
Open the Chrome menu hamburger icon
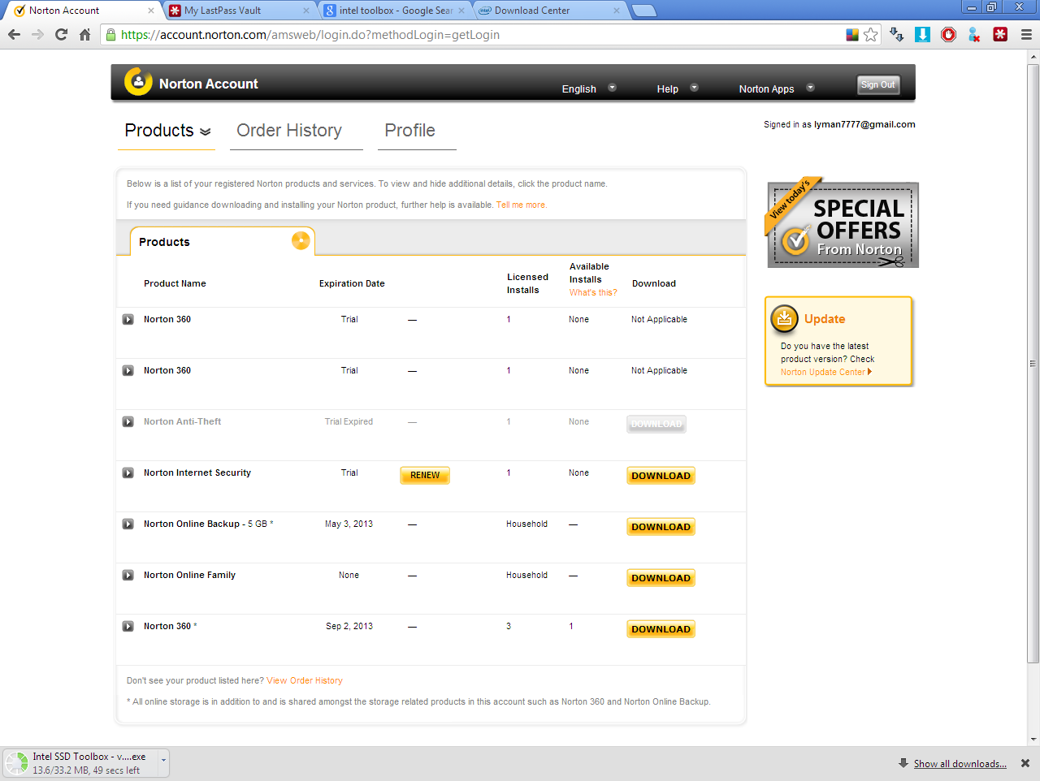click(1026, 34)
